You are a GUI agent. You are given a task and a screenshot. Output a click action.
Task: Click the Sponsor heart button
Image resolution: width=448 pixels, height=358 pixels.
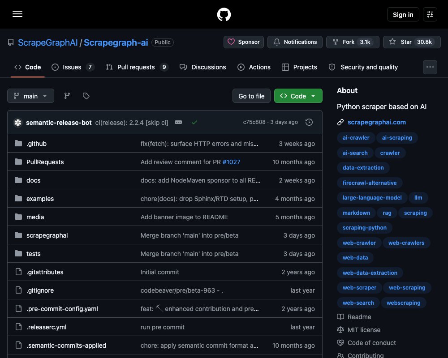pyautogui.click(x=244, y=42)
